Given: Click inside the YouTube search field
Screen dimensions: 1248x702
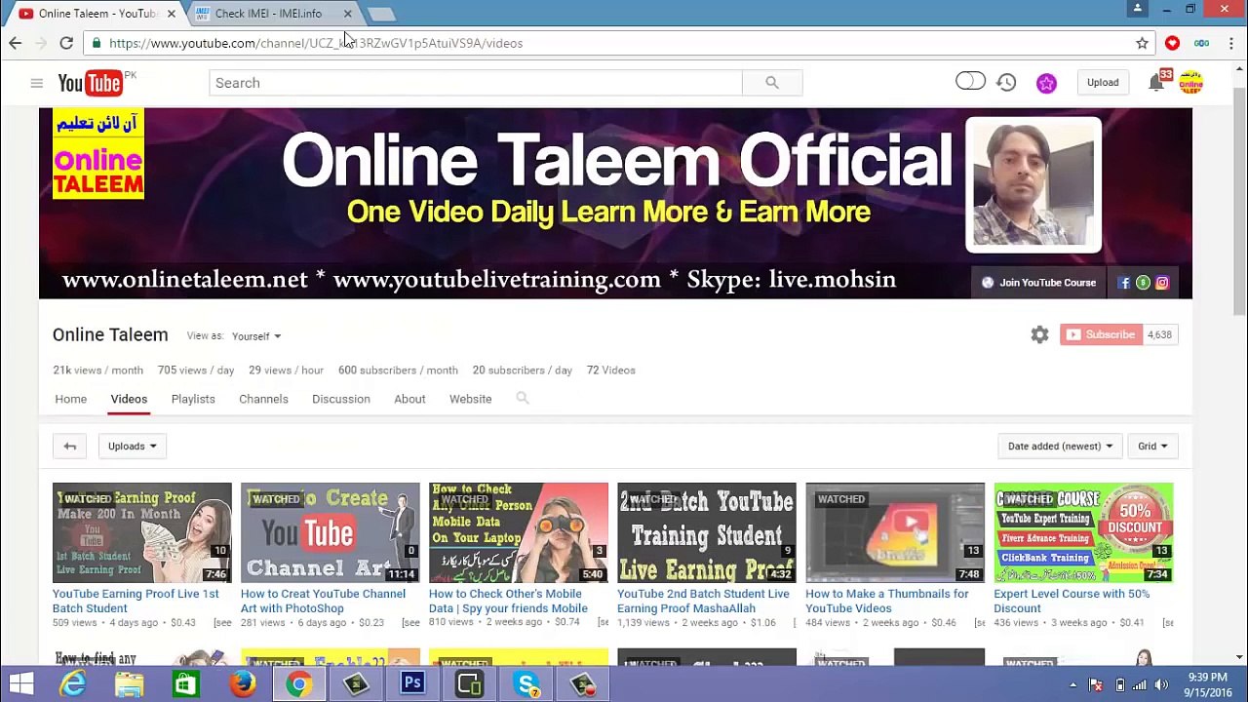Looking at the screenshot, I should 476,83.
